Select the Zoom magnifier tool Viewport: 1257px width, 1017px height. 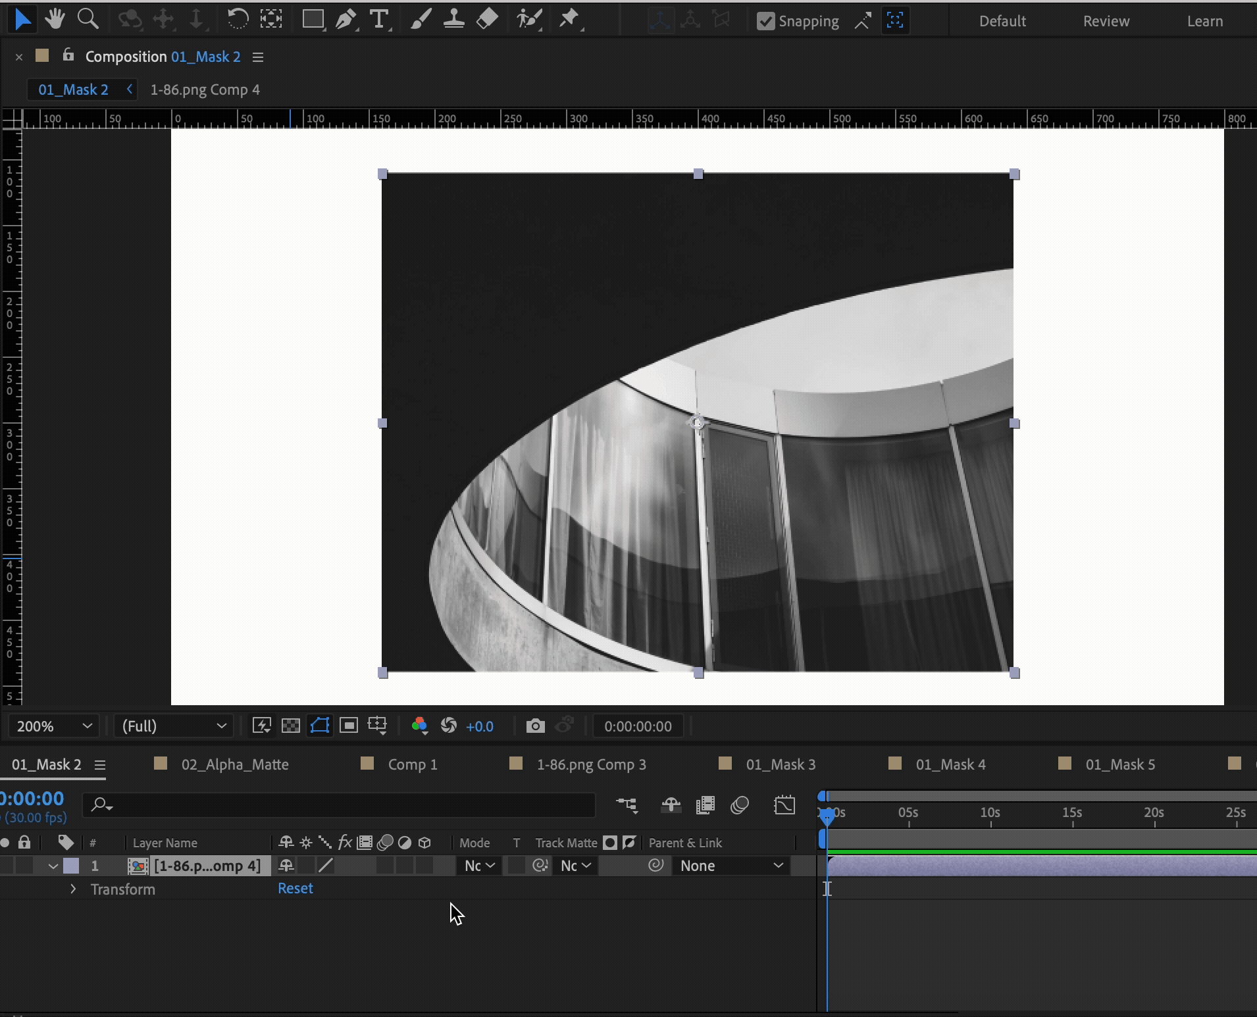(88, 20)
